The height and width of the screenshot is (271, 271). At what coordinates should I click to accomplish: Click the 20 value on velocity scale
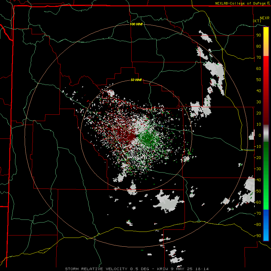click(x=259, y=113)
